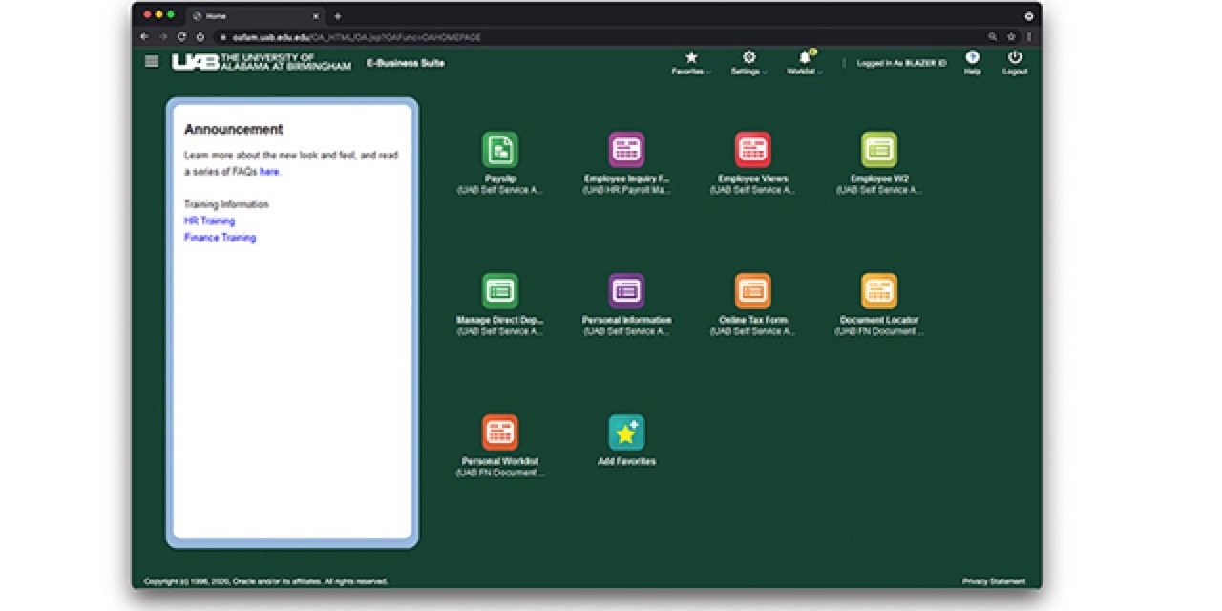The image size is (1222, 611).
Task: Open the Employee W2 icon
Action: tap(878, 150)
